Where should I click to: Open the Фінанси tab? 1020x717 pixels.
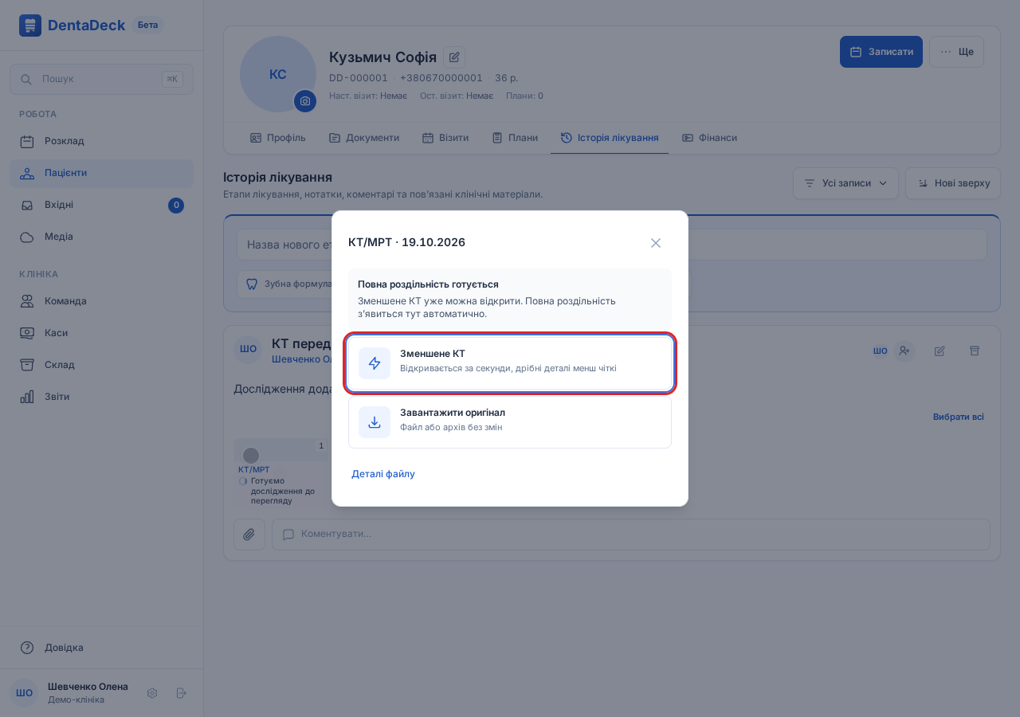coord(709,138)
